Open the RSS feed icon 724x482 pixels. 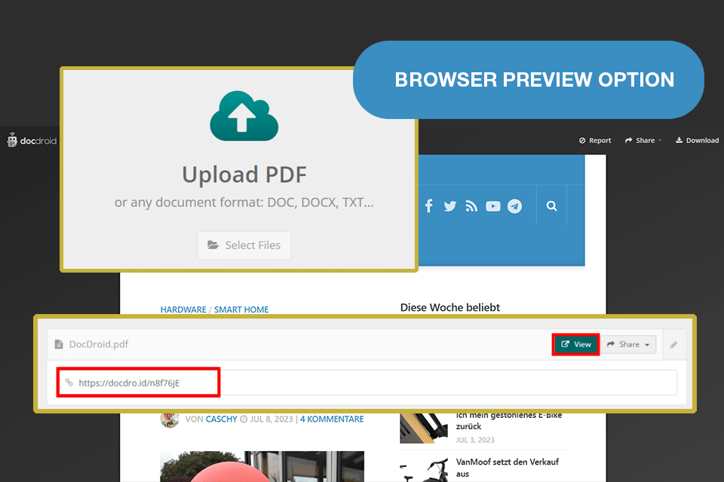click(x=471, y=206)
